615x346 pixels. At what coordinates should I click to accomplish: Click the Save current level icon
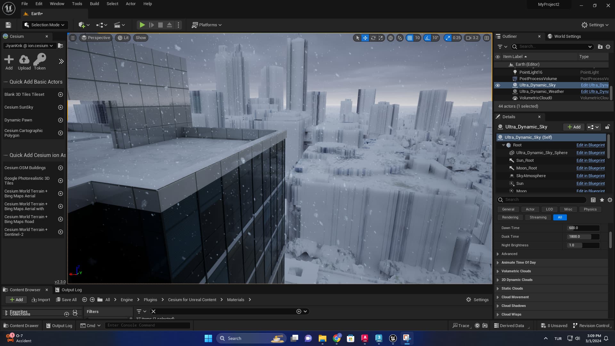click(8, 25)
